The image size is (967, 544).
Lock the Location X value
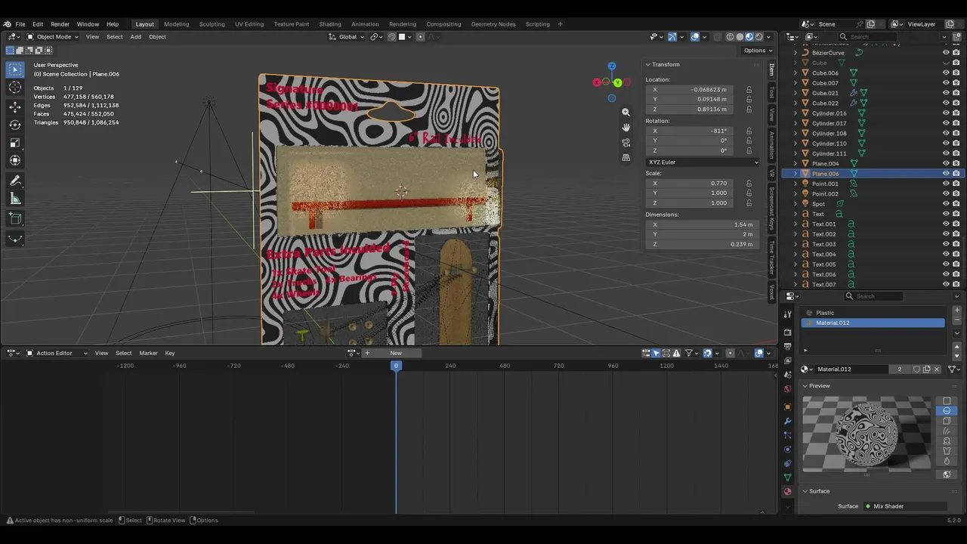coord(749,90)
